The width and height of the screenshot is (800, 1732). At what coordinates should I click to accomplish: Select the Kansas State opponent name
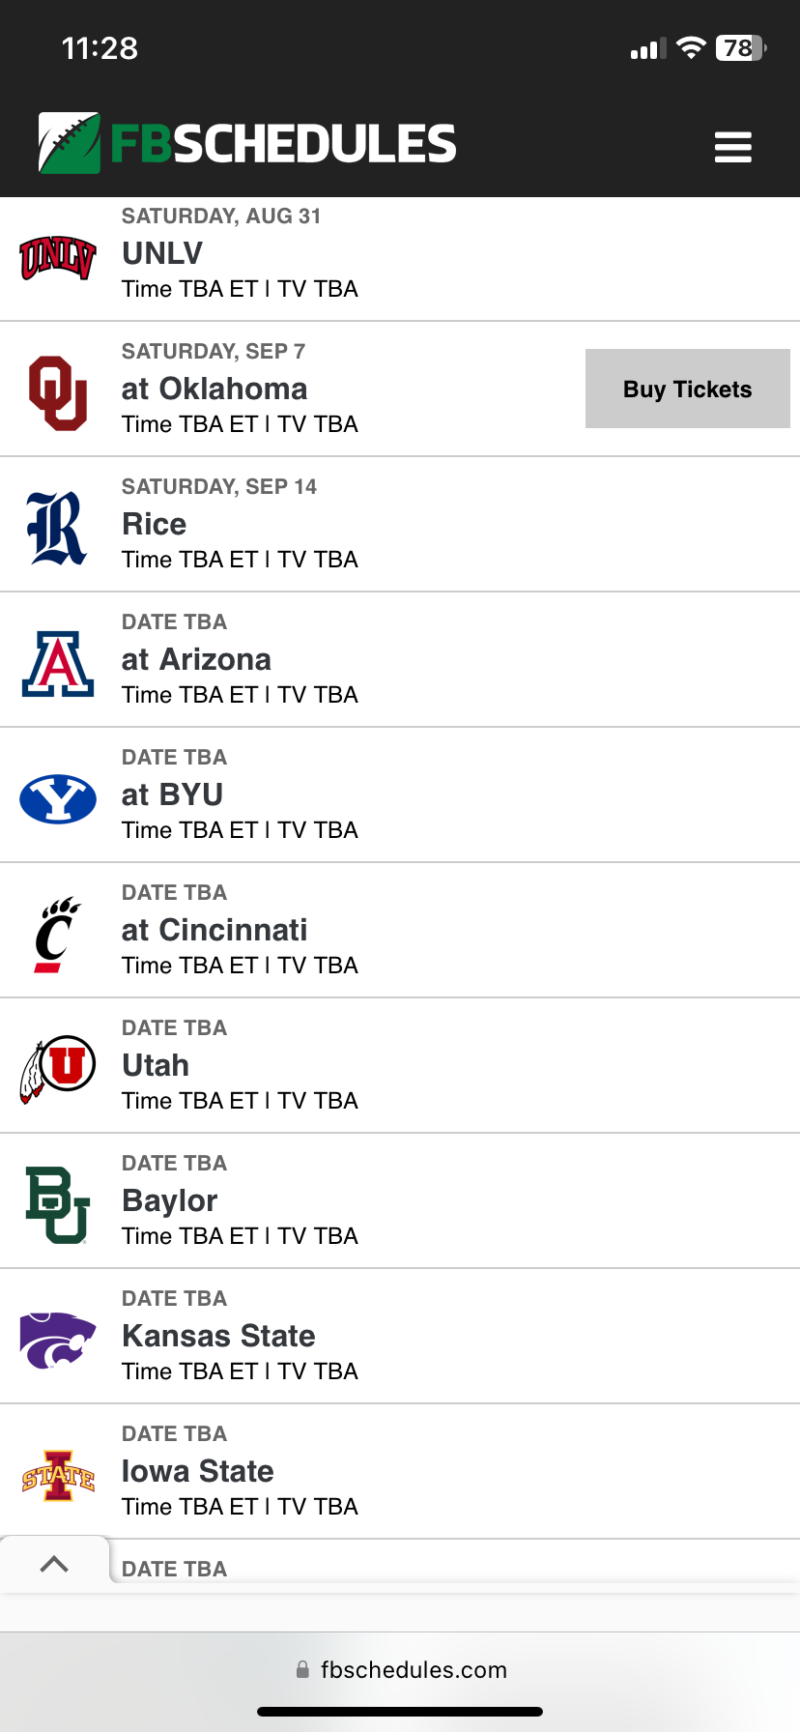tap(218, 1336)
